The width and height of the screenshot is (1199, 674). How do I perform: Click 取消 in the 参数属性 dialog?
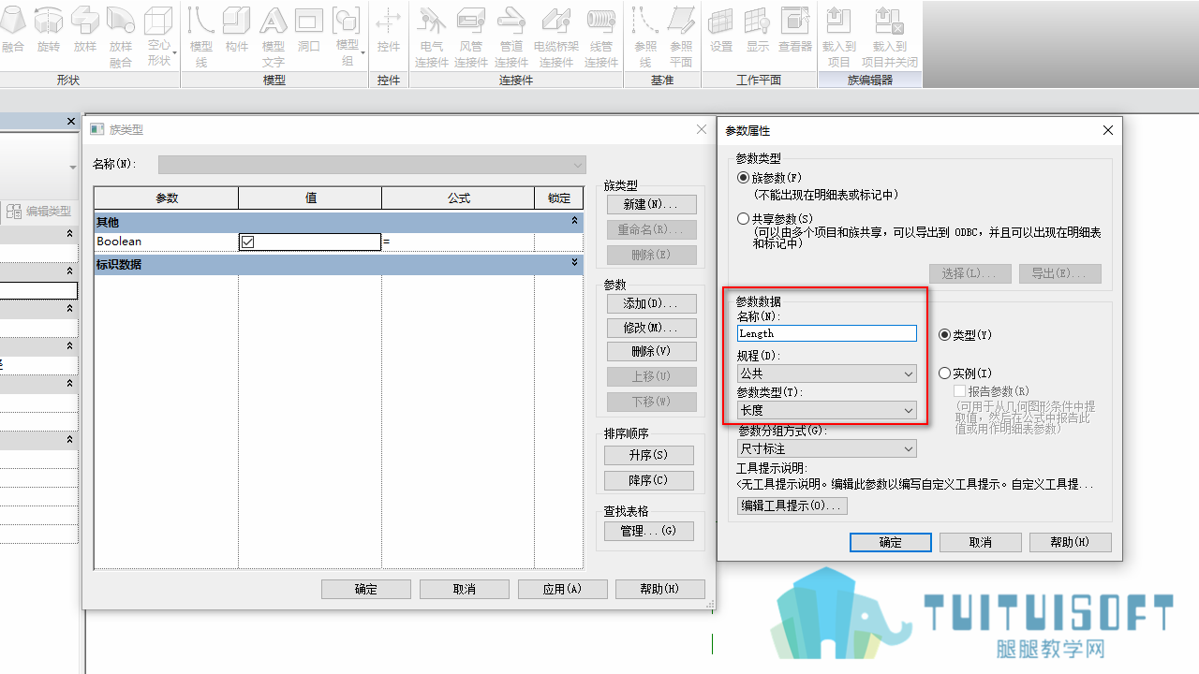coord(981,543)
